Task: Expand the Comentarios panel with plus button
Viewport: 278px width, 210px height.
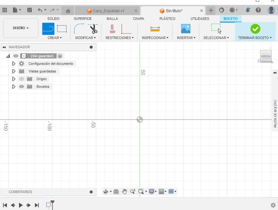Action: click(91, 192)
